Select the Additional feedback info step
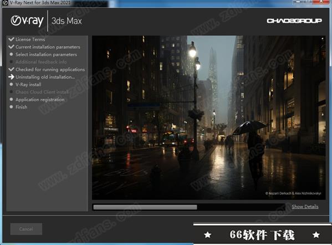332x245 pixels. click(41, 62)
